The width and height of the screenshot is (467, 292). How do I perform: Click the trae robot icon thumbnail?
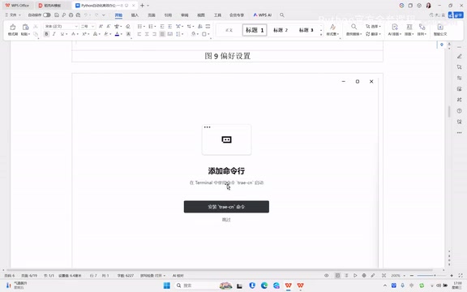click(226, 140)
